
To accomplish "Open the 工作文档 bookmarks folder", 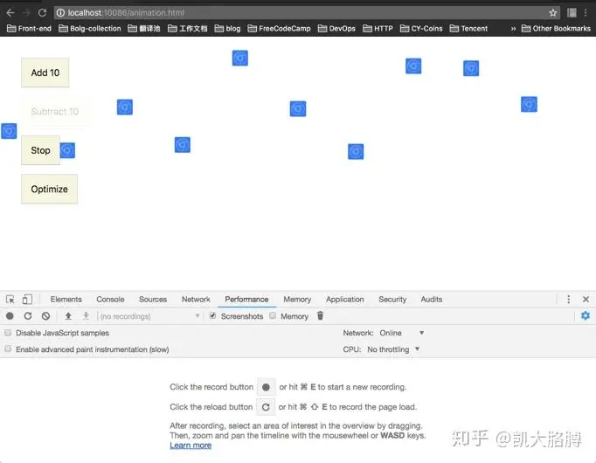I will pos(187,29).
